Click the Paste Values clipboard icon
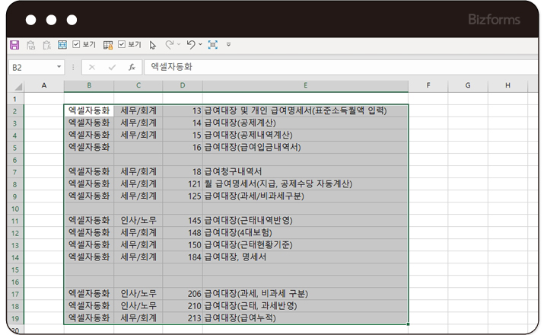 [30, 45]
